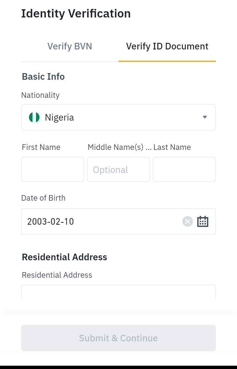
Task: Click the 2003-02-10 date text
Action: point(51,221)
